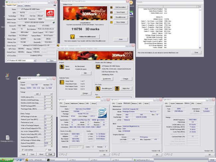
Task: Click the Save button in MemSet
Action: [x=32, y=154]
